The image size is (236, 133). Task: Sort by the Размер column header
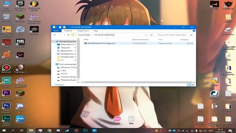click(184, 40)
